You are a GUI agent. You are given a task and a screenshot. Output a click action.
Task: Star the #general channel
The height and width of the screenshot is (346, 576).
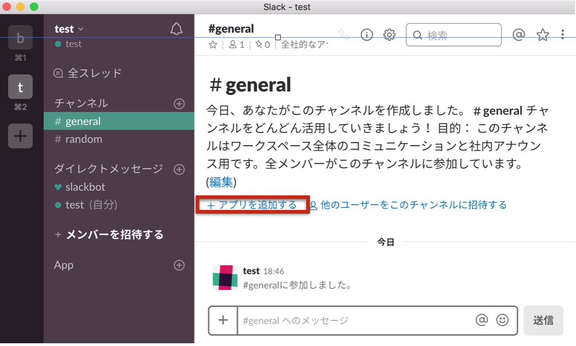coord(212,44)
